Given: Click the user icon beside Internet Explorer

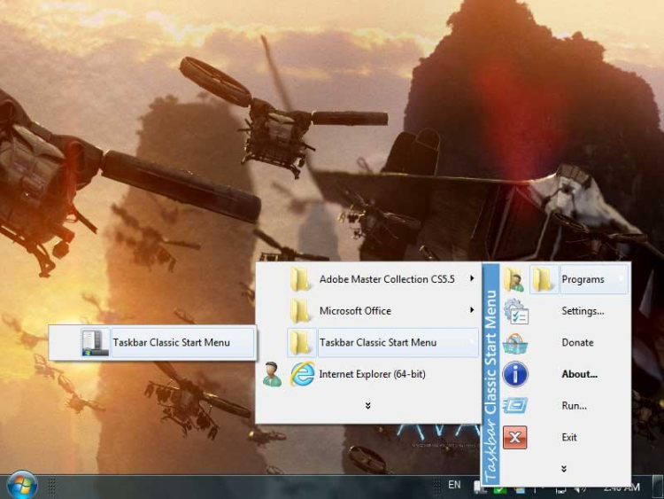Looking at the screenshot, I should (x=272, y=374).
